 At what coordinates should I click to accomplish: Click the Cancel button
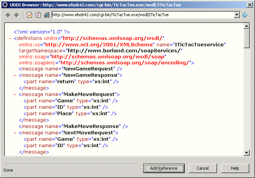(203, 168)
